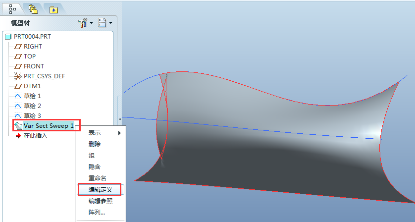Click the PRT_CSYS_DEF coordinate system icon
415x222 pixels.
(x=18, y=76)
